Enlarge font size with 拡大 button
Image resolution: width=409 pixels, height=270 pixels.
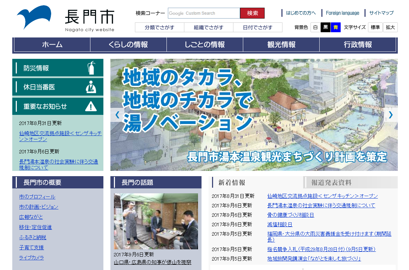pyautogui.click(x=390, y=27)
